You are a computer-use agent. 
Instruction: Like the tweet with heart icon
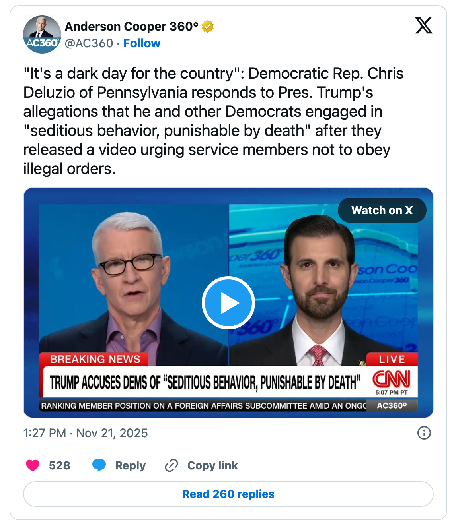33,465
